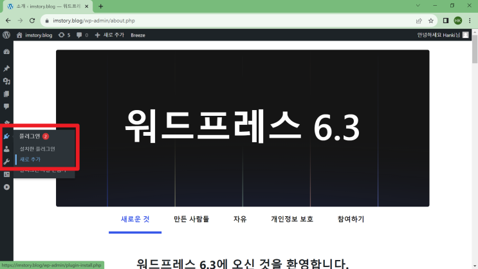Open Chrome profile HK avatar
478x269 pixels.
458,21
